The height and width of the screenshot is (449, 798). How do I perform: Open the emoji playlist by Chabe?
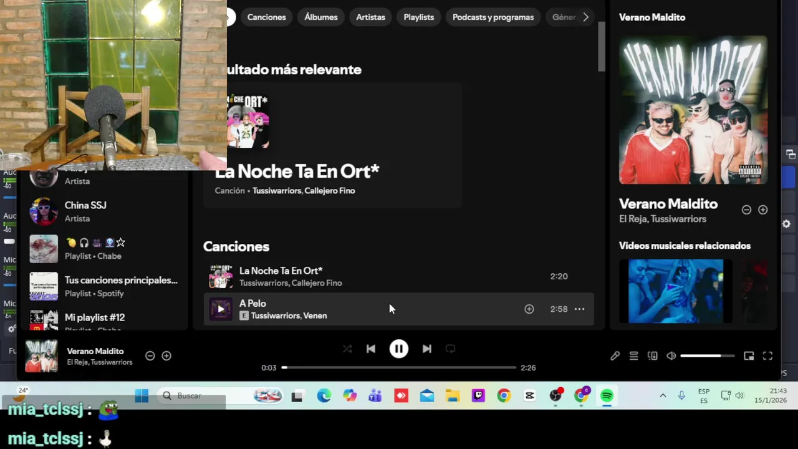pyautogui.click(x=103, y=249)
